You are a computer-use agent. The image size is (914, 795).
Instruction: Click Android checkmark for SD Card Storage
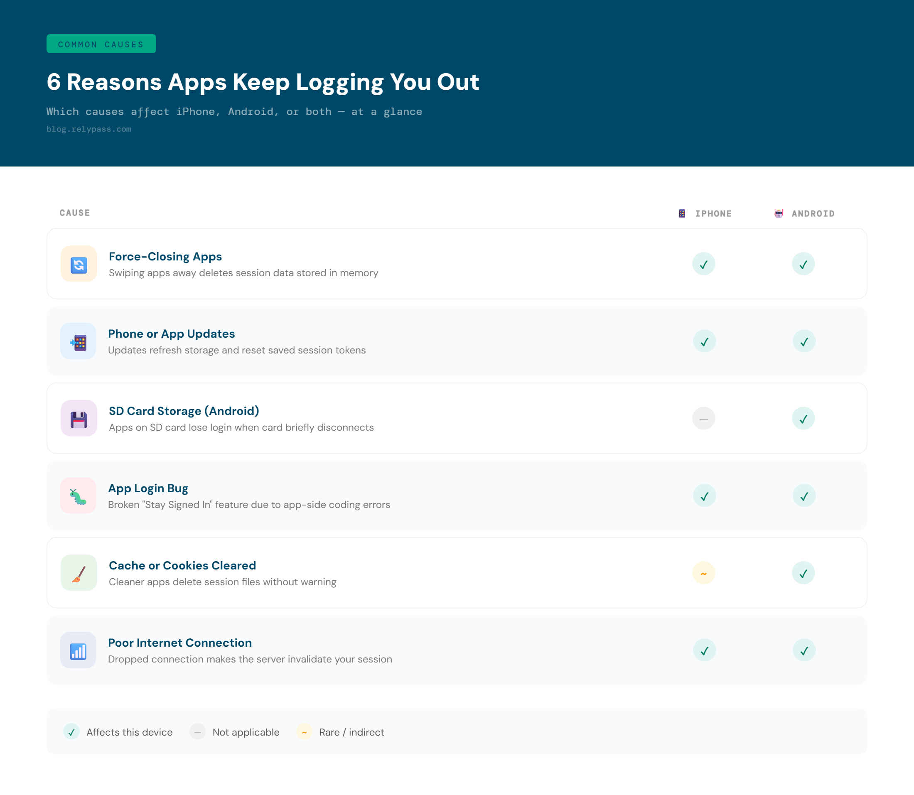(803, 418)
